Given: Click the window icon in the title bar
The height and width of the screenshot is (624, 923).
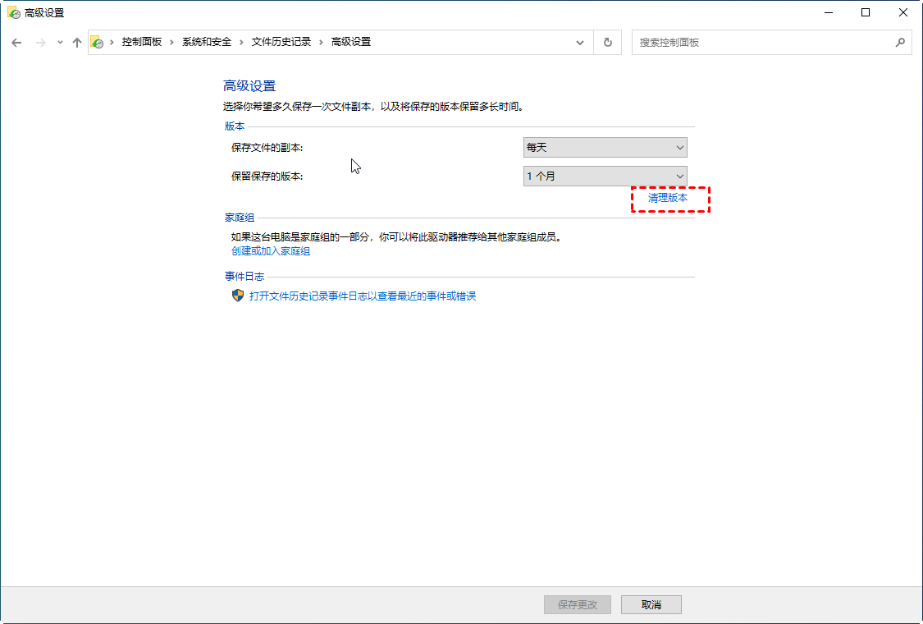Looking at the screenshot, I should click(x=13, y=13).
